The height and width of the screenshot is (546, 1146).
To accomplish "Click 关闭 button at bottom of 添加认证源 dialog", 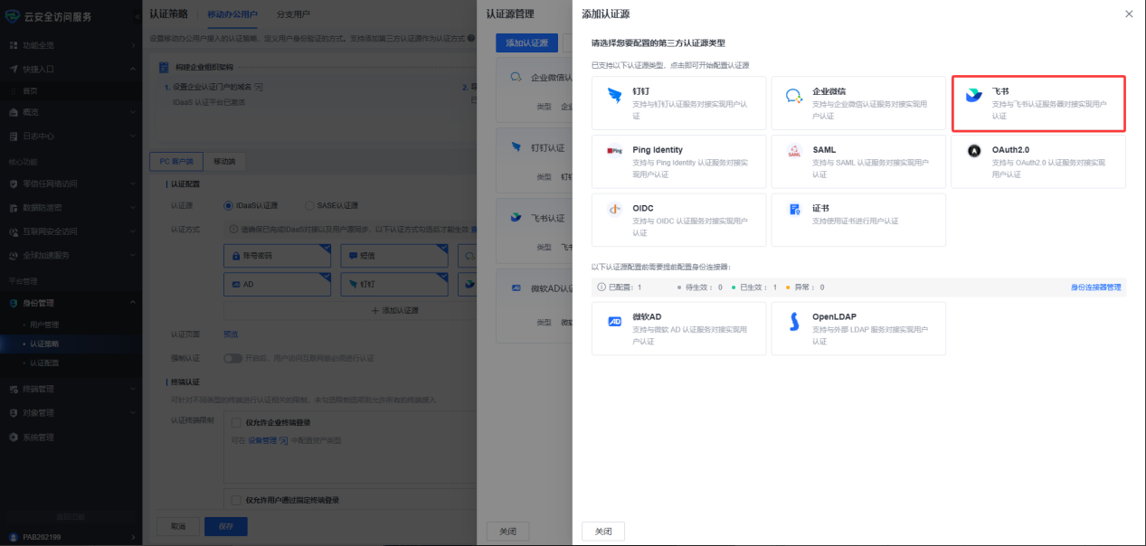I will (602, 532).
